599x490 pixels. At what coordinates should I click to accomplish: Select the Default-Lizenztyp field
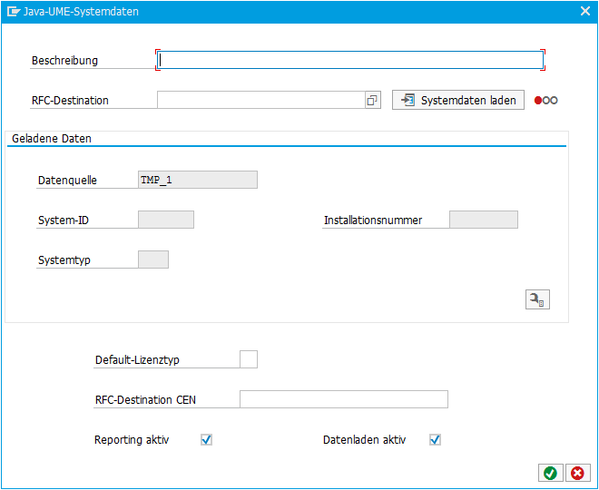tap(249, 359)
